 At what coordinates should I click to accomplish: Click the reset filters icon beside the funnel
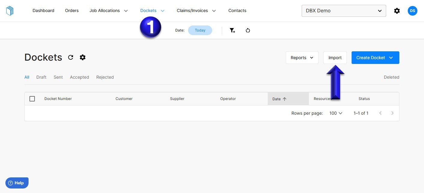click(248, 30)
